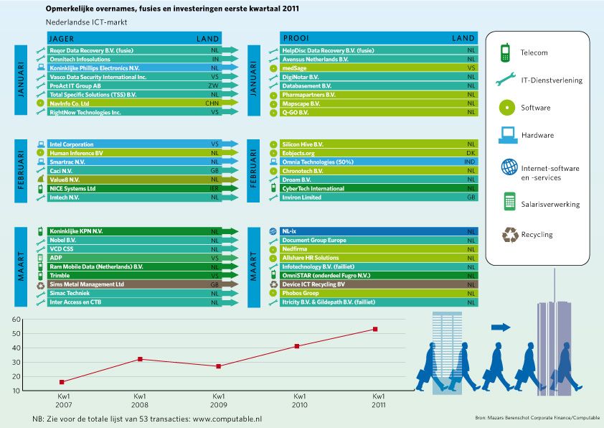Click the 'ProAct IT Group AB' row text
Viewport: 604px width, 428px height.
pos(75,86)
